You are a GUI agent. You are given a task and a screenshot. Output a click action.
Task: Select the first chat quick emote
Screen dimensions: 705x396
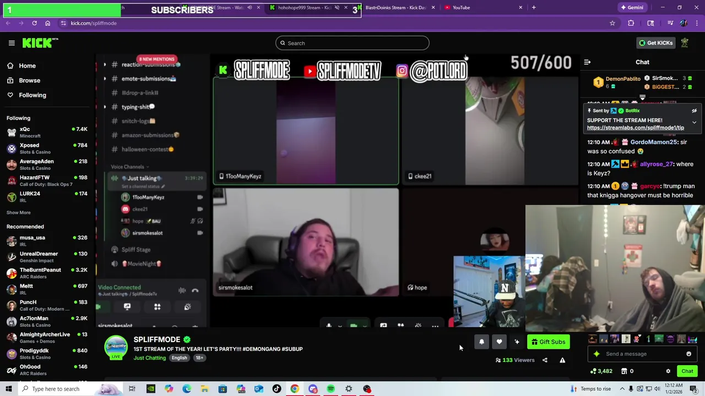tap(593, 339)
